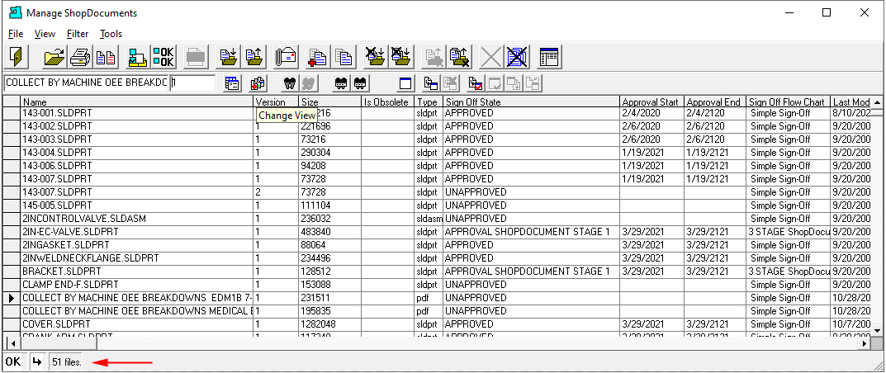Screen dimensions: 886x373
Task: Click the small list form icon beside version box
Action: point(233,83)
